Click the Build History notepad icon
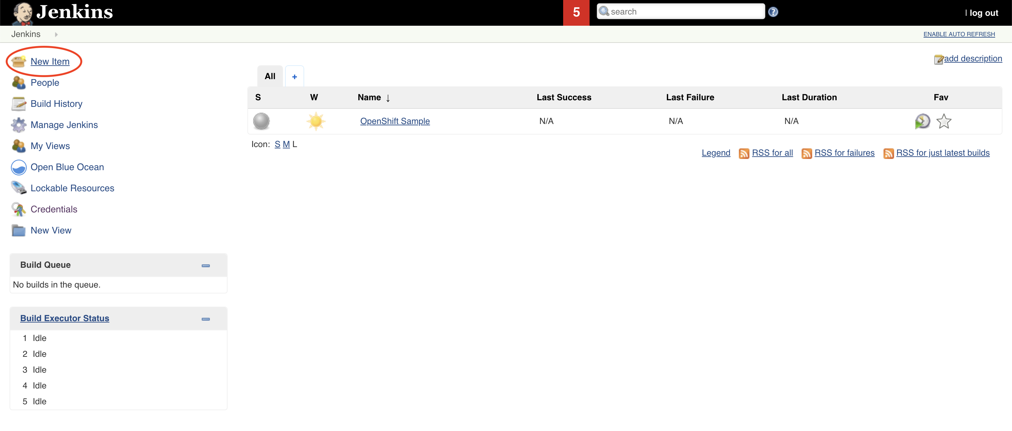The height and width of the screenshot is (431, 1012). click(18, 104)
